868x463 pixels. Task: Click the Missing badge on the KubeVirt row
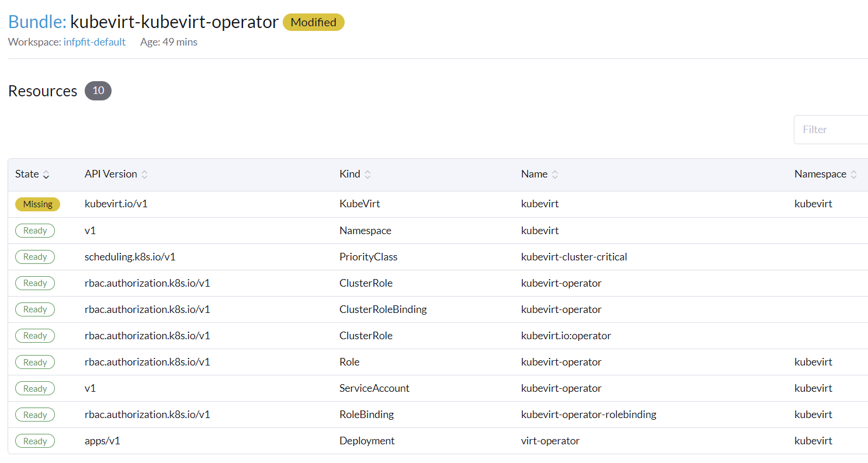click(x=37, y=204)
